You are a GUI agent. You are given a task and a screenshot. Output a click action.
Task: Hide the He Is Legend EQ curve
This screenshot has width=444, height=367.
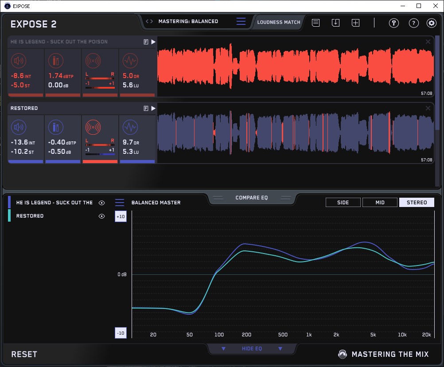tap(102, 203)
